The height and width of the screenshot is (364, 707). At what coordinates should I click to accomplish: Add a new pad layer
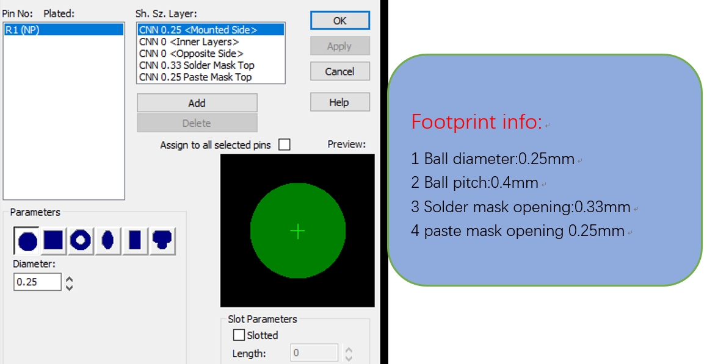[197, 102]
